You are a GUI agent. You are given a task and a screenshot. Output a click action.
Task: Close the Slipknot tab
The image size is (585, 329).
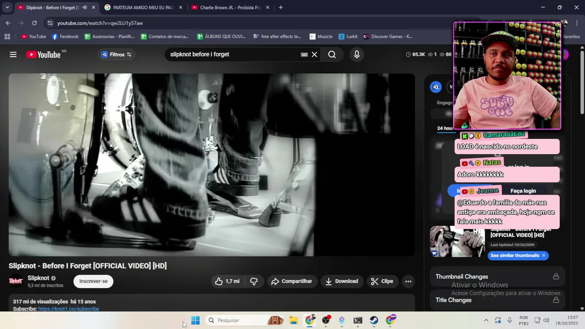click(93, 7)
